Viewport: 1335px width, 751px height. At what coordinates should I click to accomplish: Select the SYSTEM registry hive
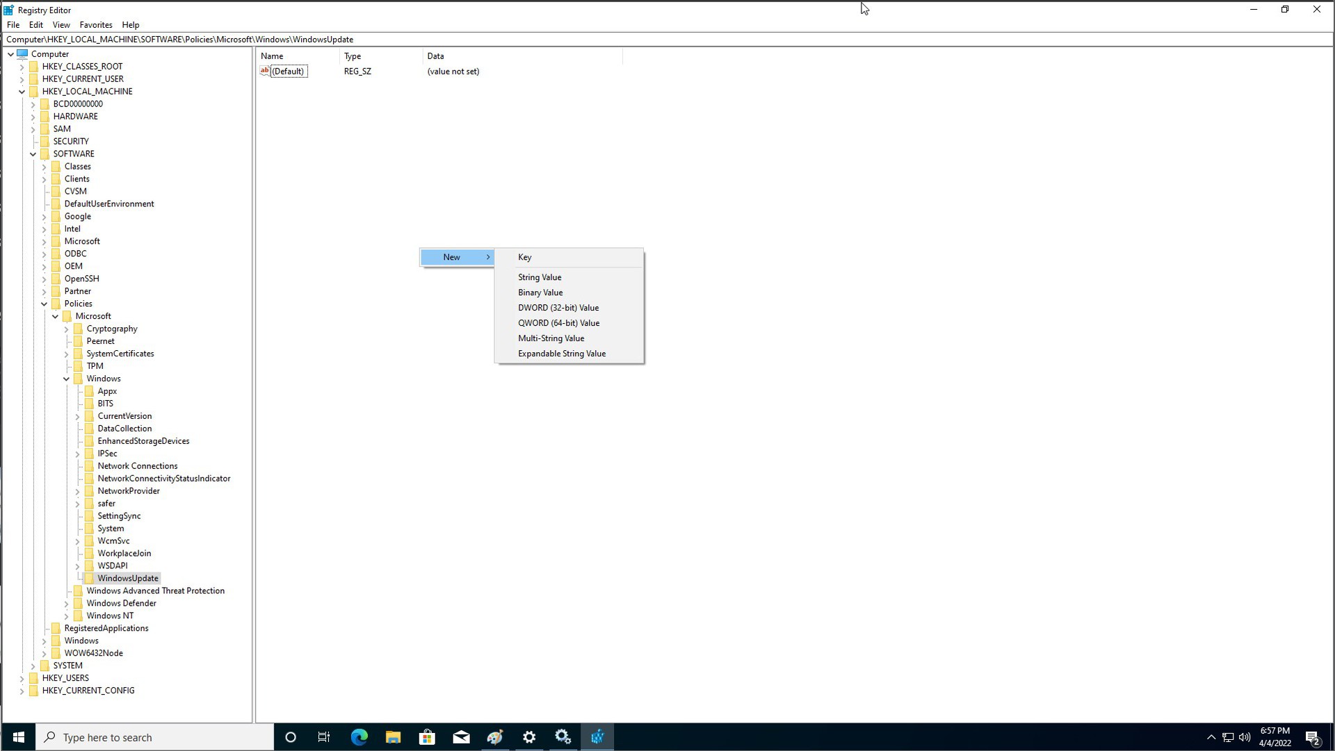click(67, 665)
